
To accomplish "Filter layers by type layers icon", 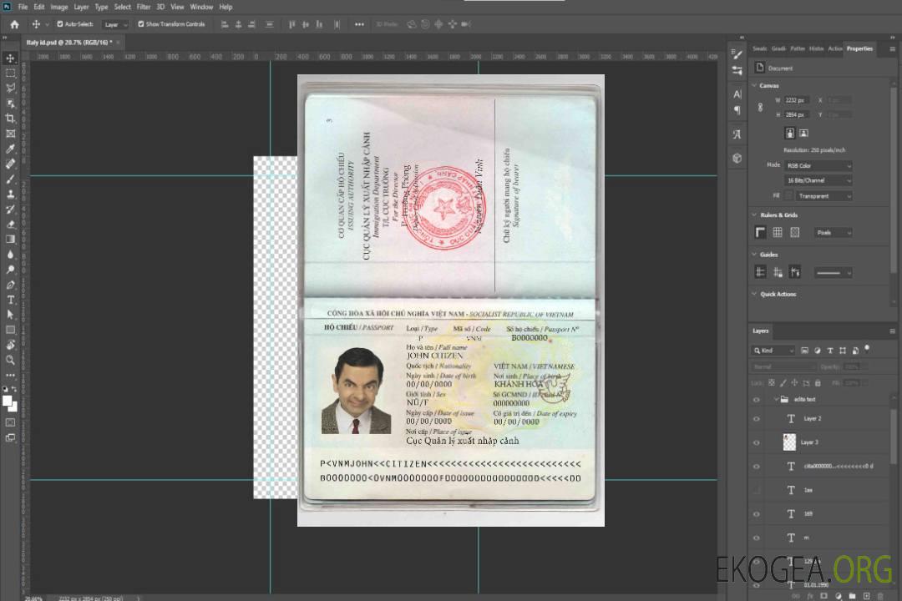I will point(829,351).
